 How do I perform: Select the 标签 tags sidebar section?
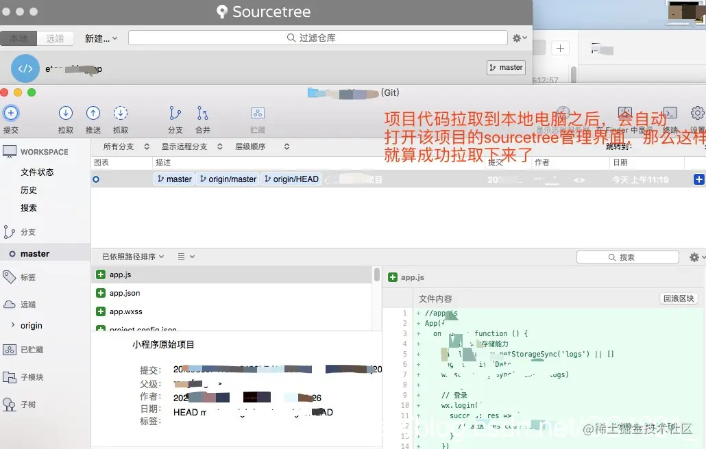click(28, 277)
